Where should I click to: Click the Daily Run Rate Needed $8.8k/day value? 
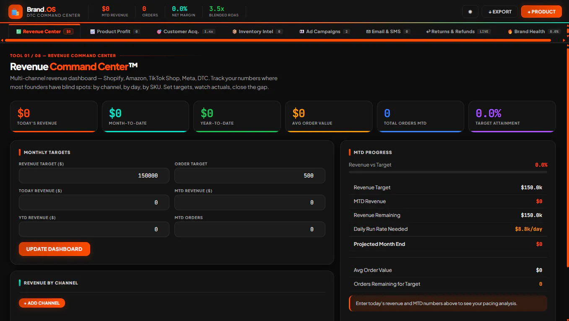click(528, 229)
